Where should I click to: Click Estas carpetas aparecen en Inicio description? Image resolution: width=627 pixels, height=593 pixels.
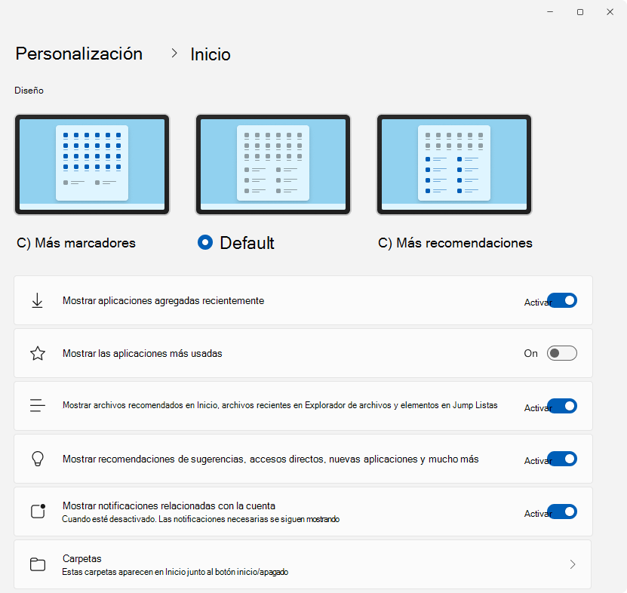[175, 572]
